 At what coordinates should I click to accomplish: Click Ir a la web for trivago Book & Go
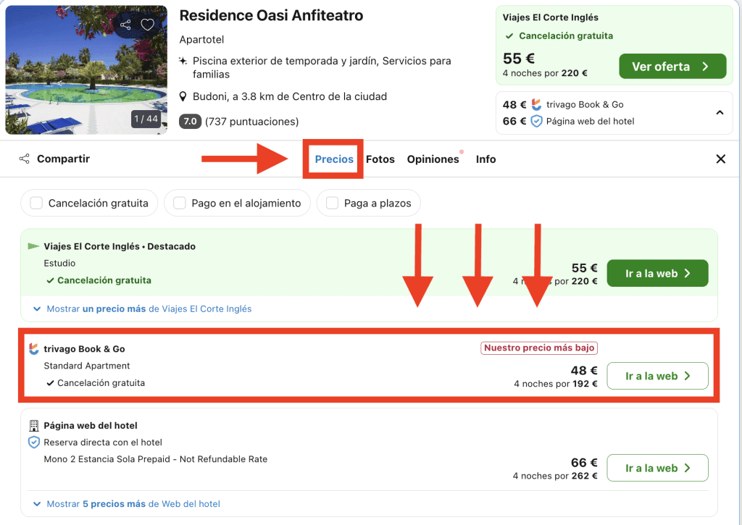point(656,376)
